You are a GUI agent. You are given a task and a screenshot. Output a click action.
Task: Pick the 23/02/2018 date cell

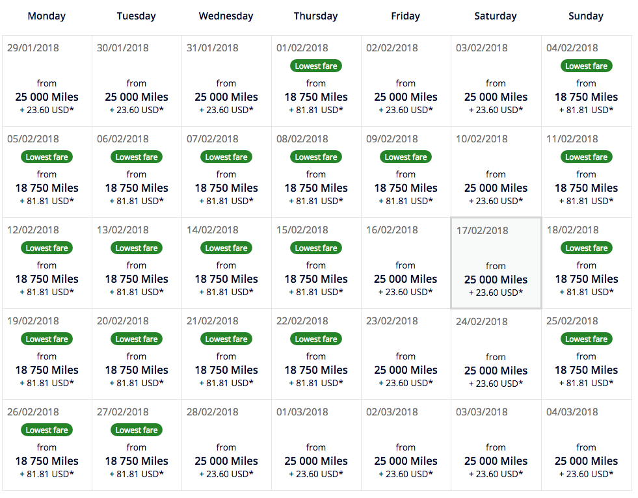pos(406,354)
